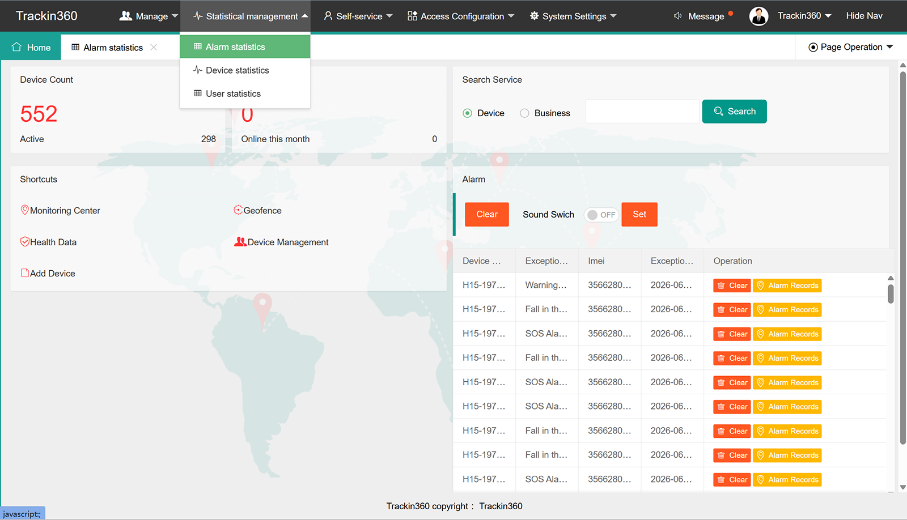Click the Self-service person icon
This screenshot has height=520, width=907.
tap(328, 16)
